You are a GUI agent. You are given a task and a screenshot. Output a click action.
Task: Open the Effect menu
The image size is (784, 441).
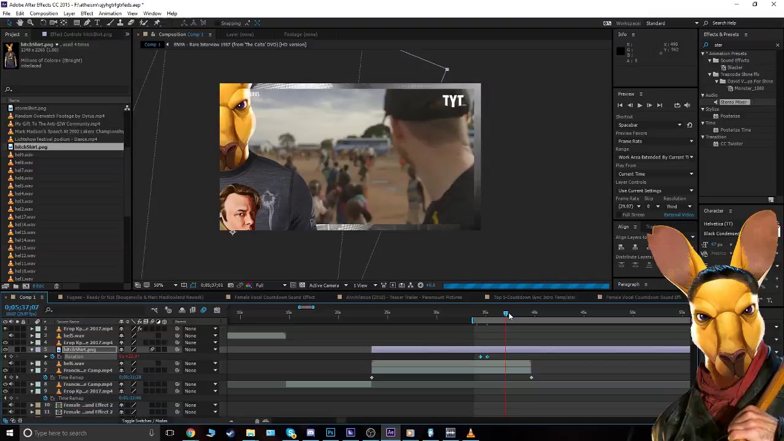[86, 13]
